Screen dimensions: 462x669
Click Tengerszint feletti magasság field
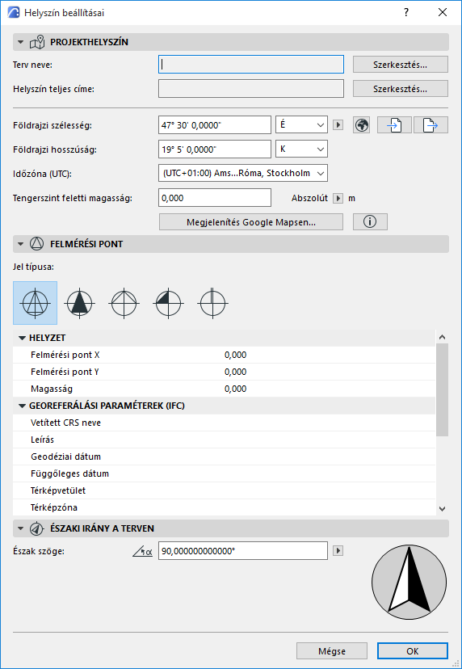(x=215, y=198)
